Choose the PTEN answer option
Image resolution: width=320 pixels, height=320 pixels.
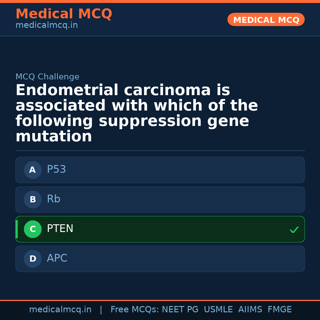point(160,229)
